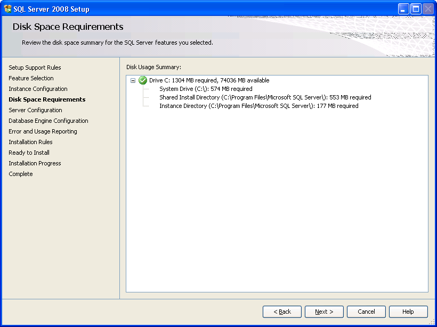Click Server Configuration step in sidebar
Screen dimensions: 437x327
point(35,110)
